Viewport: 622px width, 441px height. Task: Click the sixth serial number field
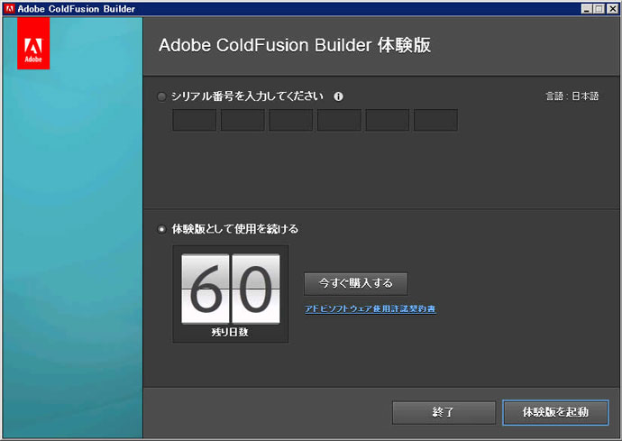(x=435, y=120)
